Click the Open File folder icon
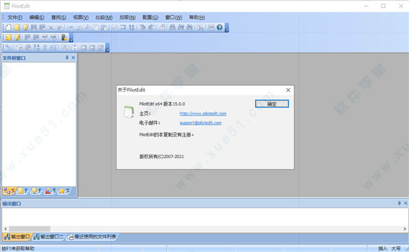Image resolution: width=409 pixels, height=252 pixels. 17,27
